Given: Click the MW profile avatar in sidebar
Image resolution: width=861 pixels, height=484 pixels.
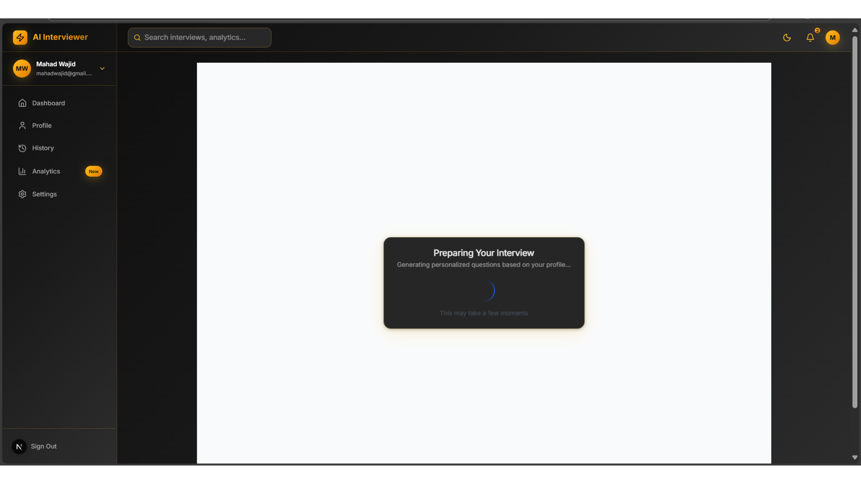Looking at the screenshot, I should click(x=22, y=69).
